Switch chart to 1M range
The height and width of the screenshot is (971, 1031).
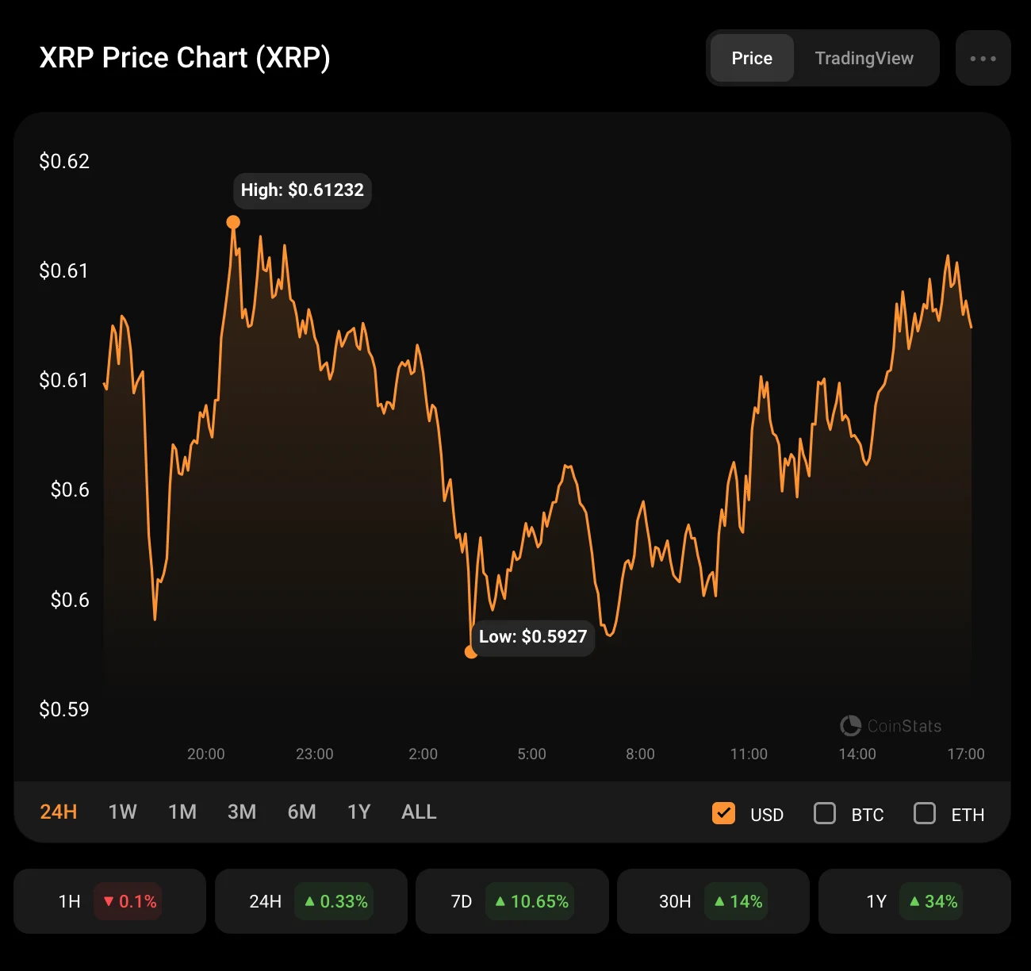(182, 812)
